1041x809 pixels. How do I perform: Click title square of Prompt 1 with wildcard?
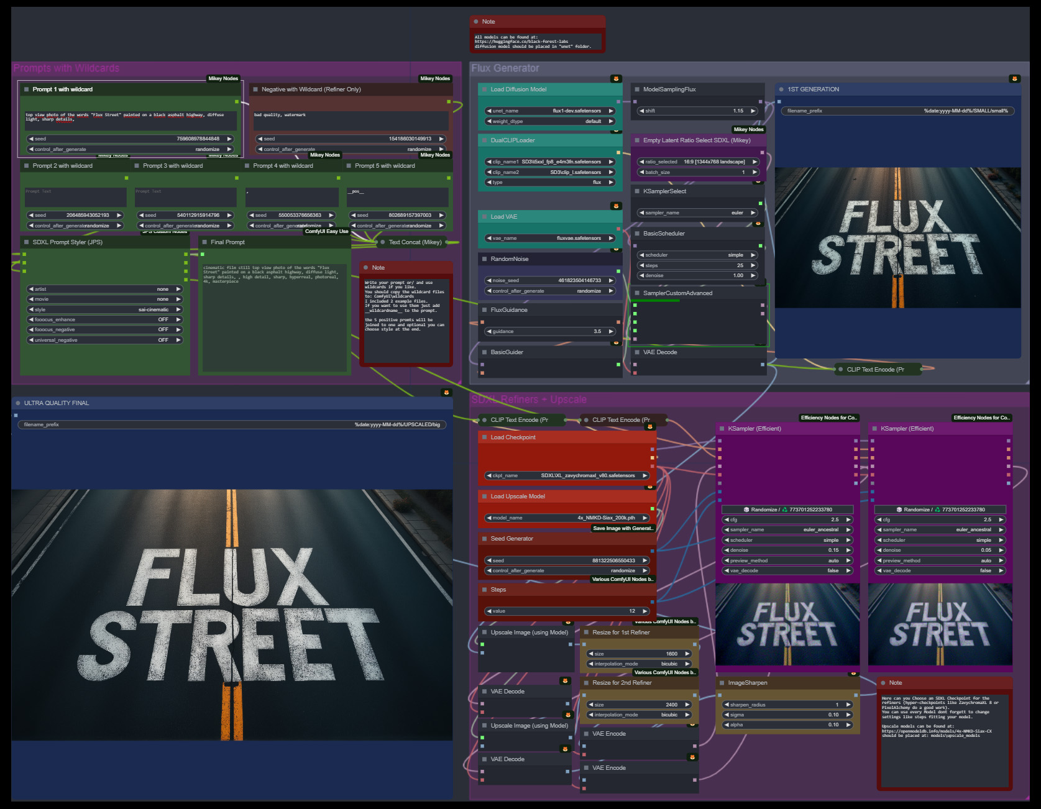point(27,89)
